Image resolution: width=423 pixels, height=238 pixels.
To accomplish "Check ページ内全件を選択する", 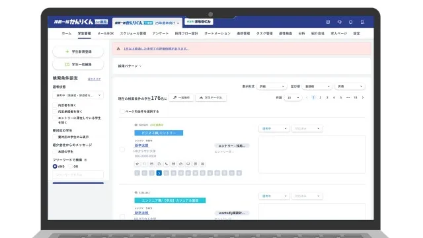I will [x=122, y=112].
